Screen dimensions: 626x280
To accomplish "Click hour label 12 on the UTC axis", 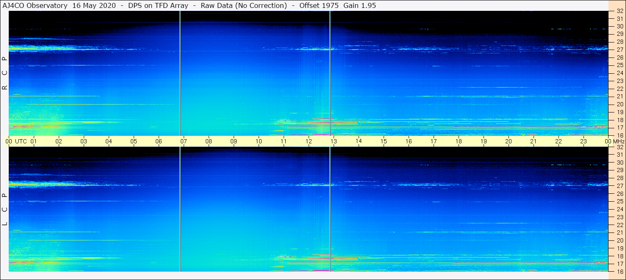I will coord(309,141).
